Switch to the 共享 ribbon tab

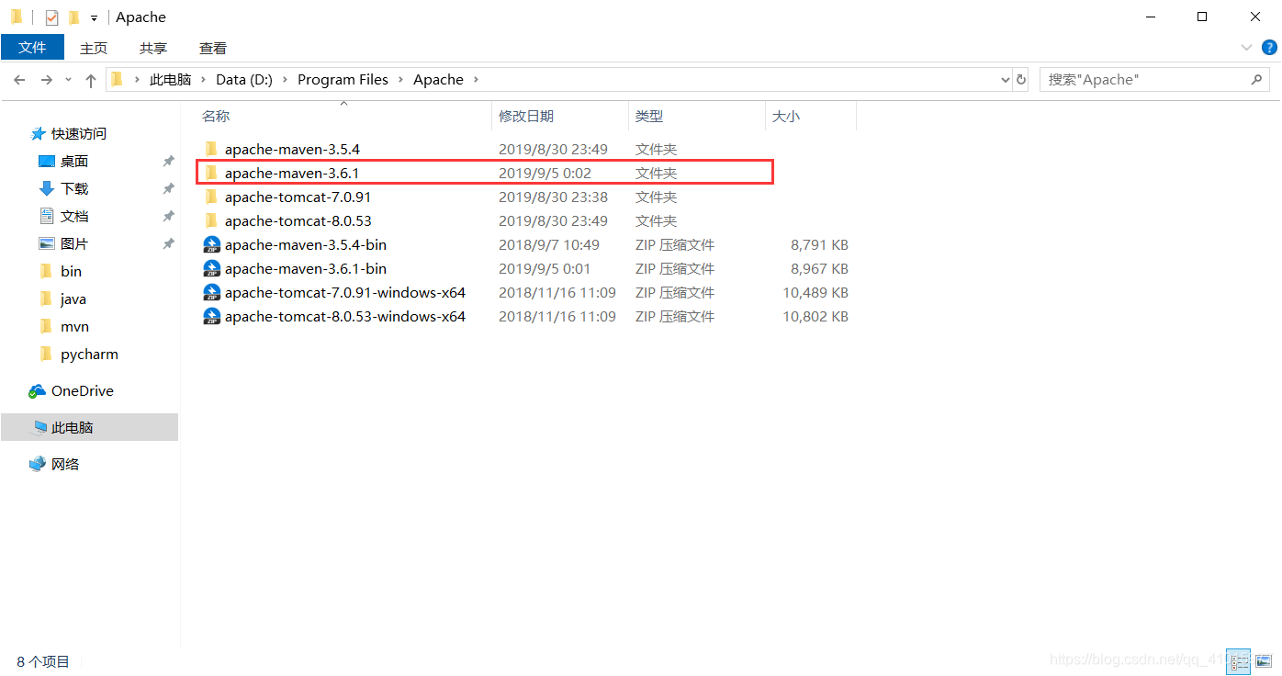point(153,48)
